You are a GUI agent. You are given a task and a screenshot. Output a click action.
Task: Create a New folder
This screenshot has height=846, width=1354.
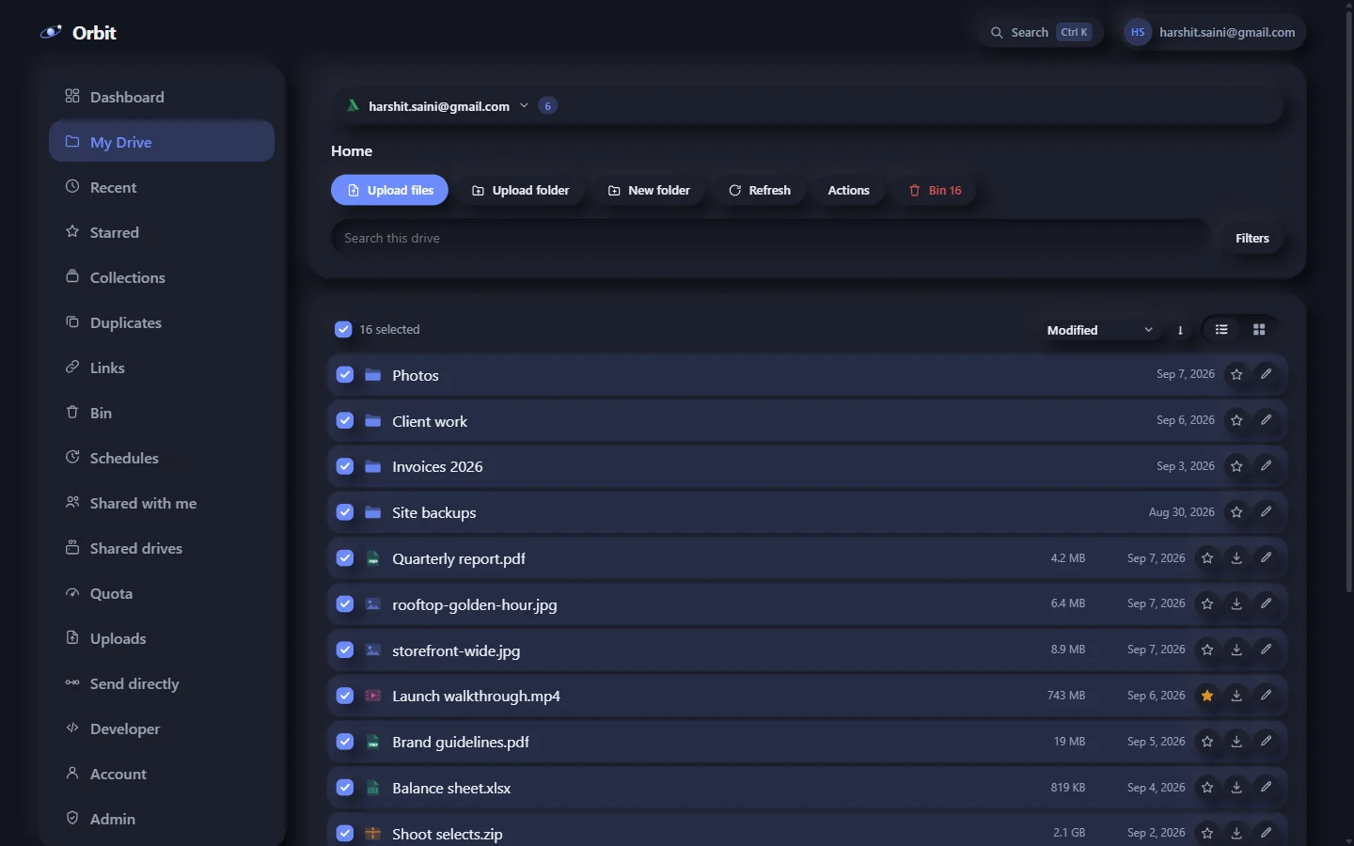pos(649,191)
